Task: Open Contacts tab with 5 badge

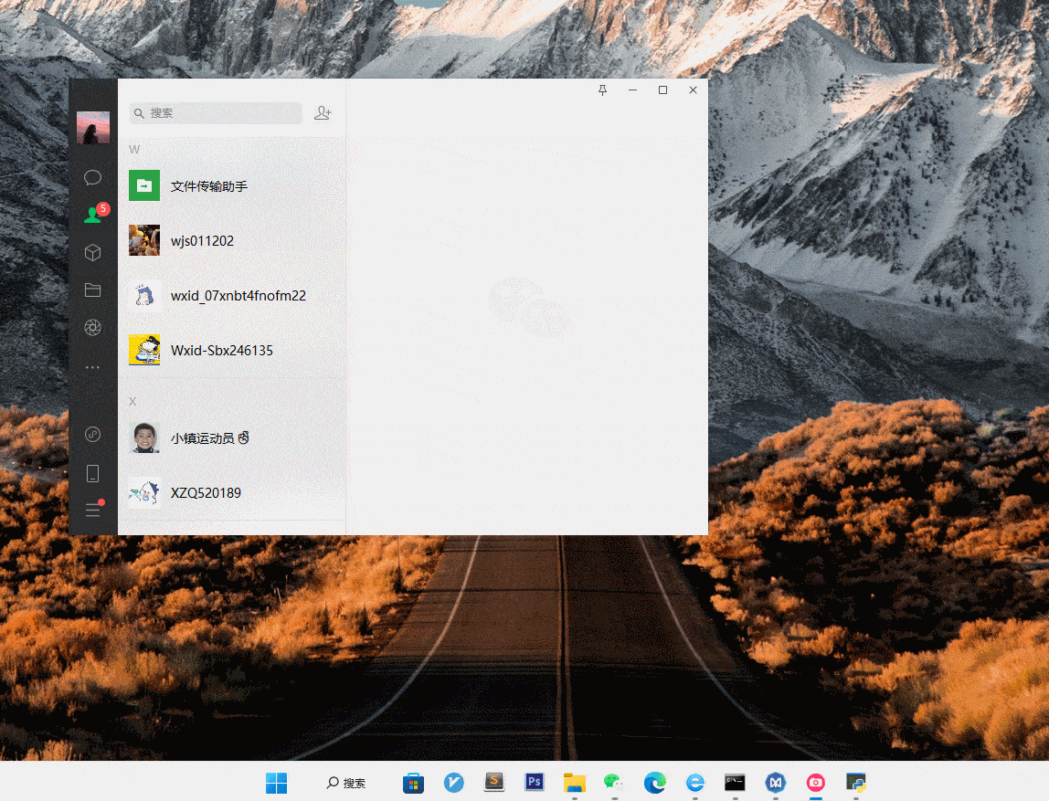Action: pyautogui.click(x=92, y=216)
